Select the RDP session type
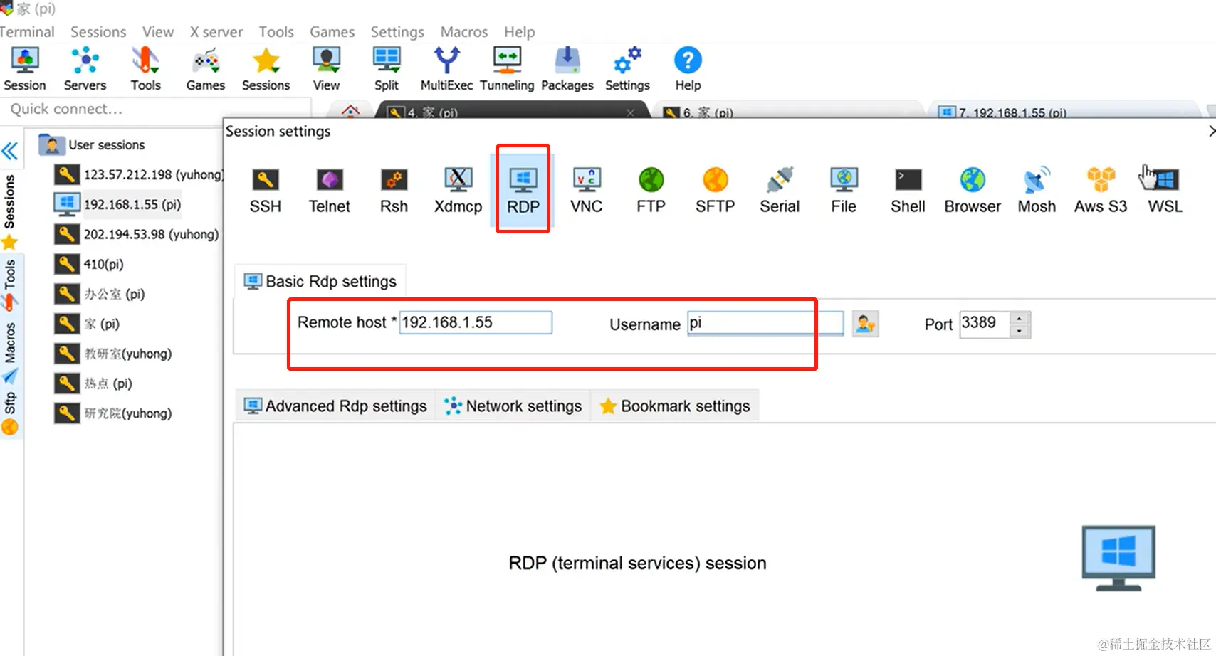Screen dimensions: 1216x656 pos(523,190)
